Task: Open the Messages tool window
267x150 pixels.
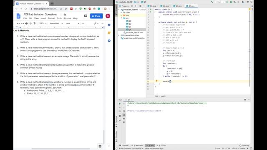Action: point(138,145)
